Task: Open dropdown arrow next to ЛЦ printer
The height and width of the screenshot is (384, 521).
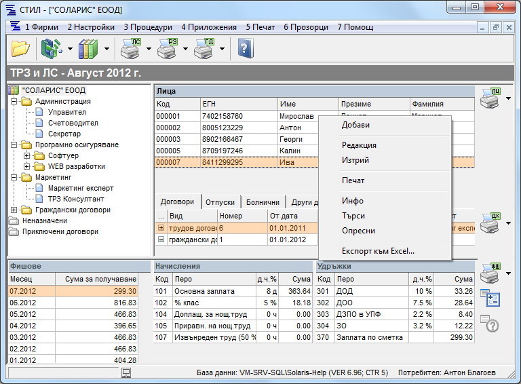Action: tap(508, 98)
